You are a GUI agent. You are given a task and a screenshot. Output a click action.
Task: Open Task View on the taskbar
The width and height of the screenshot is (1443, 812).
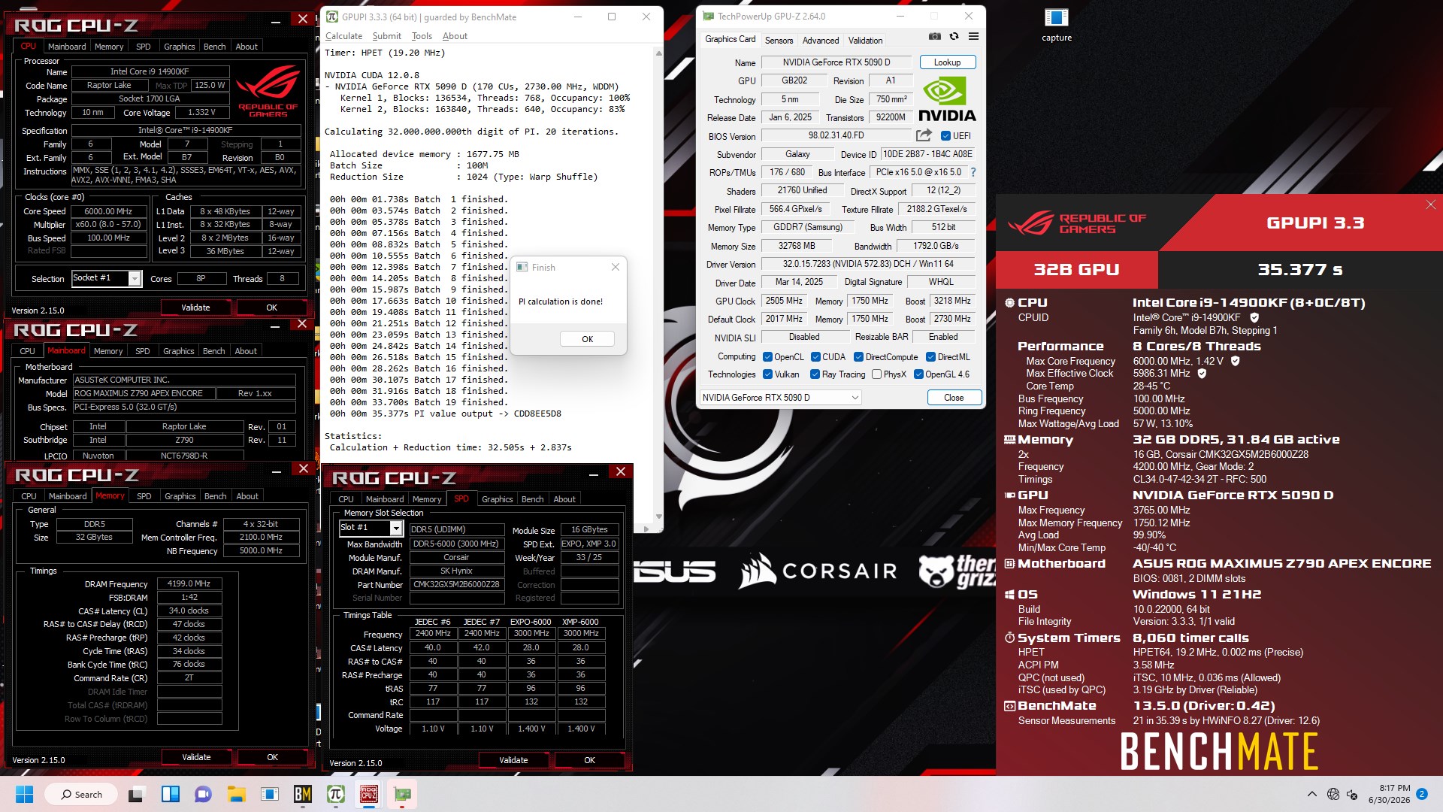point(136,794)
